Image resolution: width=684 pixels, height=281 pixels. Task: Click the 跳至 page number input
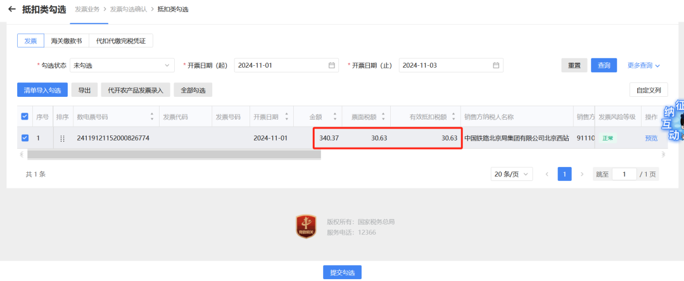tap(624, 174)
